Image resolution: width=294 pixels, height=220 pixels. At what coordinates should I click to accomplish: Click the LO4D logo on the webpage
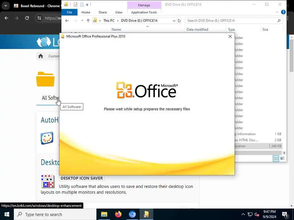[48, 42]
